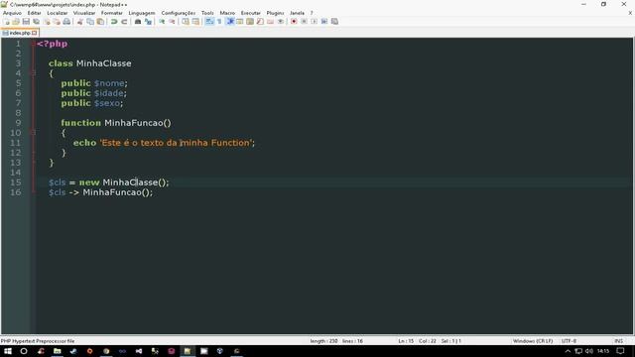Image resolution: width=635 pixels, height=357 pixels.
Task: Click the Copy toolbar icon
Action: tap(90, 22)
